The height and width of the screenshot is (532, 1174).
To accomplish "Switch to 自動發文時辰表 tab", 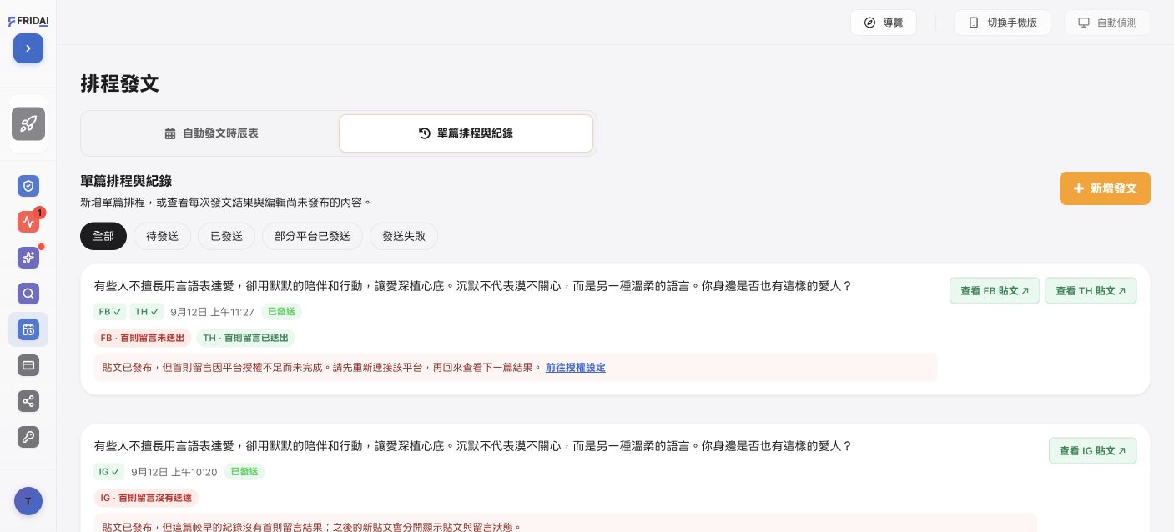I will click(x=211, y=133).
